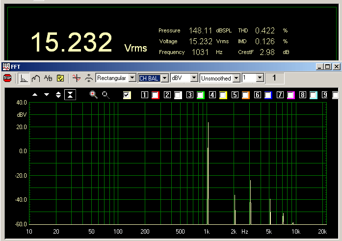
Task: Open the Rectangular window type dropdown
Action: point(132,78)
